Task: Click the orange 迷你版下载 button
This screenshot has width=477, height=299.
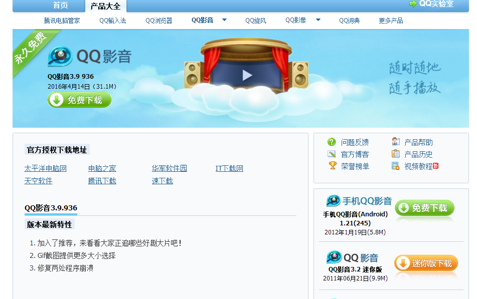Action: tap(426, 263)
